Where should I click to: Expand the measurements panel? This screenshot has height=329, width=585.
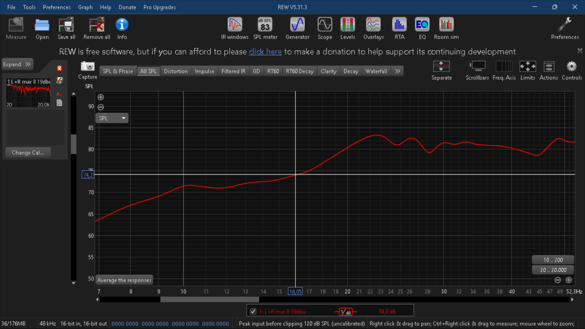(17, 64)
